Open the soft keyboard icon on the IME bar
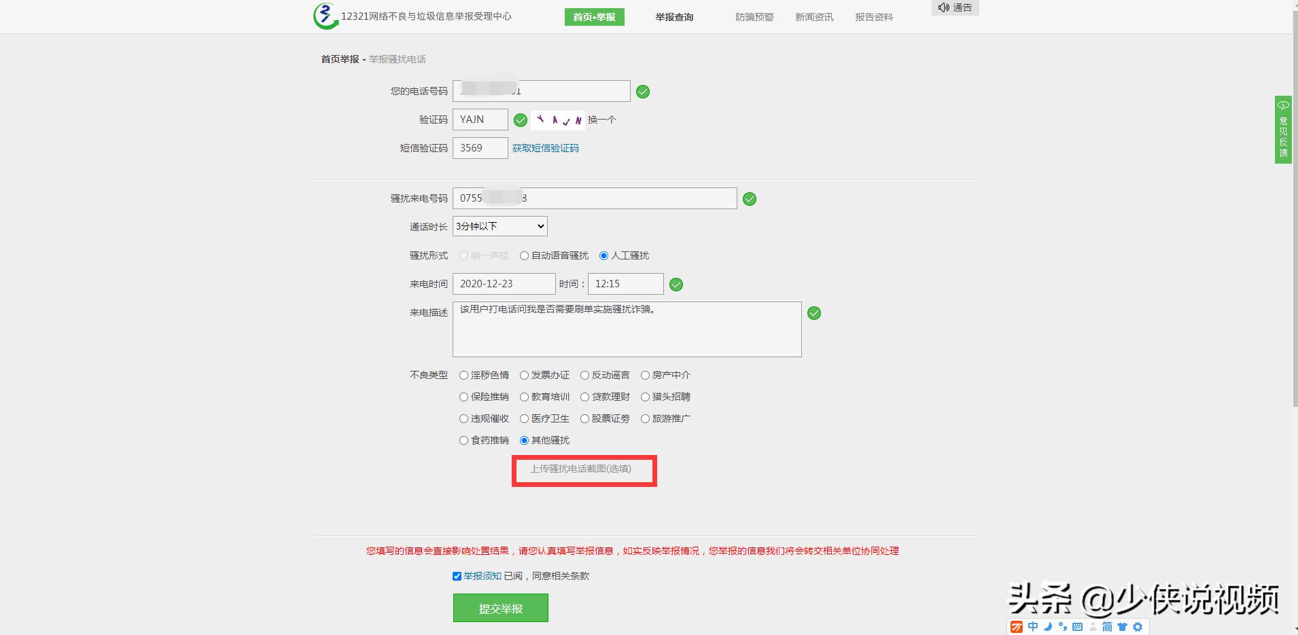This screenshot has height=635, width=1298. (x=1078, y=627)
